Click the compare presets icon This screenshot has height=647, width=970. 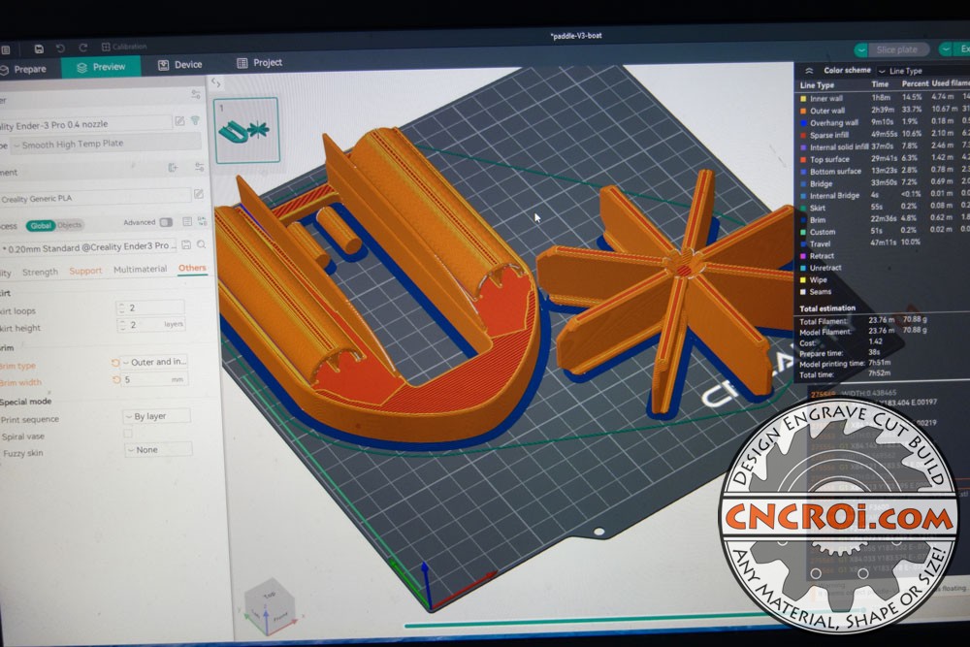tap(202, 221)
